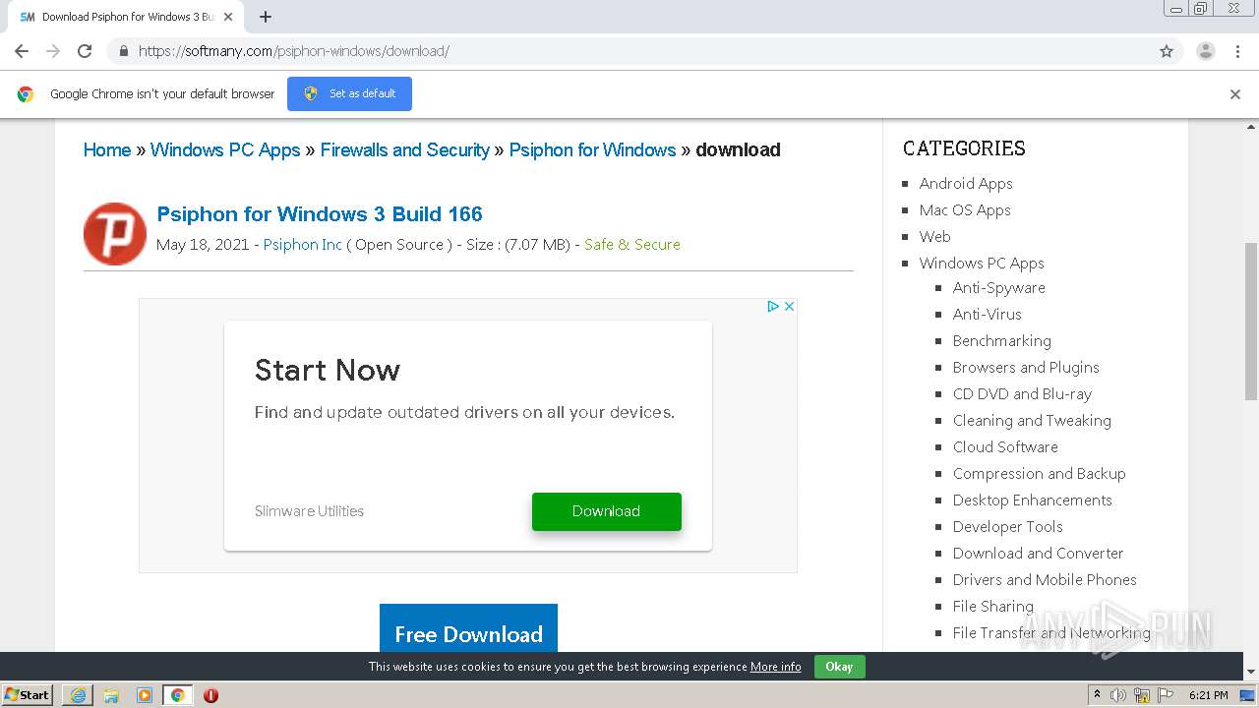Screen dimensions: 1259x708
Task: Open a new tab with the plus icon
Action: pyautogui.click(x=266, y=17)
